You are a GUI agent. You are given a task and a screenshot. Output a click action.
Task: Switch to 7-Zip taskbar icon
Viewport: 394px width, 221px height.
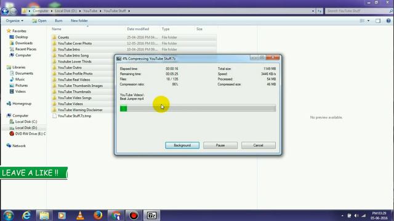point(151,215)
